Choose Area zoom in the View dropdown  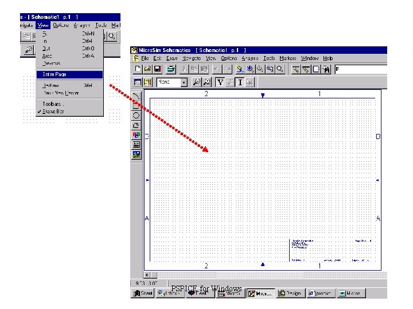click(x=69, y=56)
